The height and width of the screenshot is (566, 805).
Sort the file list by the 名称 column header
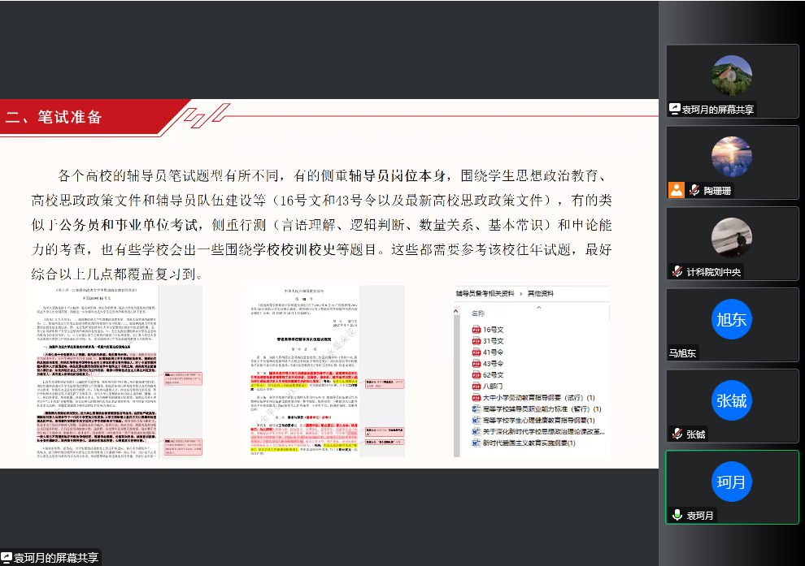click(x=478, y=313)
